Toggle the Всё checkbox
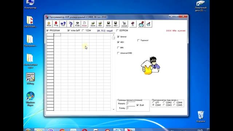 click(138, 105)
